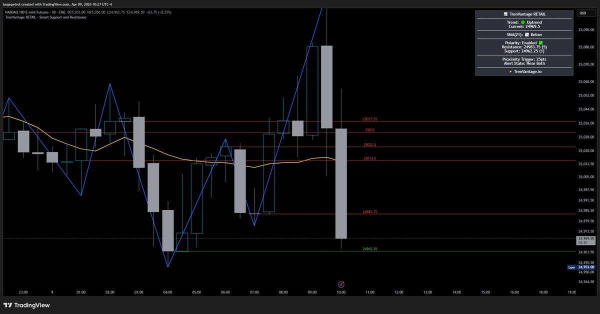Click the TrenVantage RETAIL panel header text
Image resolution: width=600 pixels, height=314 pixels.
pos(527,14)
